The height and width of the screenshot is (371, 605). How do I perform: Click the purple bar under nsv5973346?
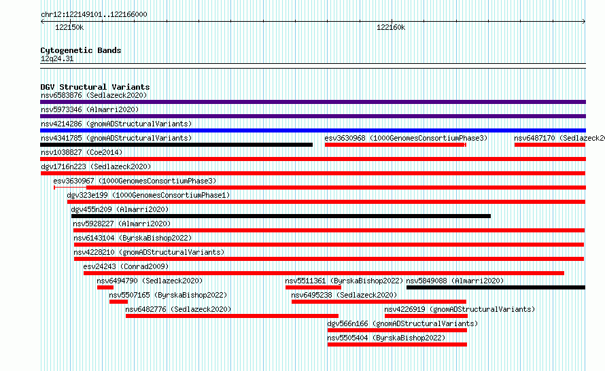point(313,116)
